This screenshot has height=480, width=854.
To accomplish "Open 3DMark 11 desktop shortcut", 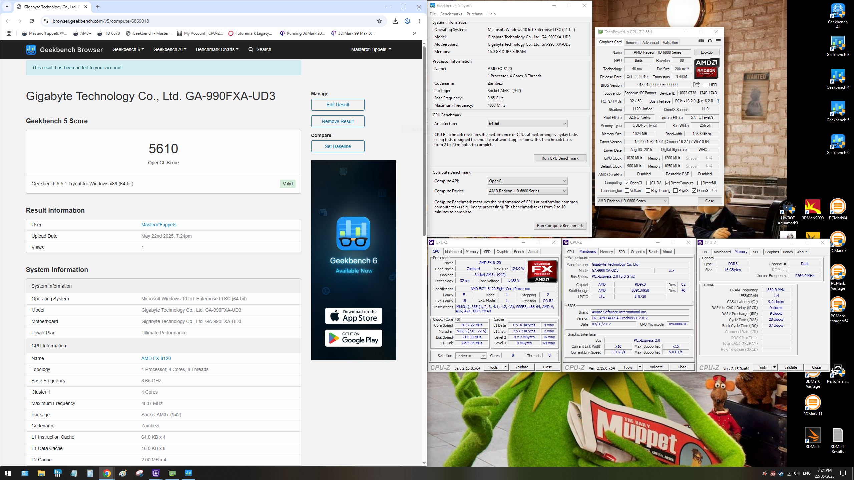I will pyautogui.click(x=813, y=405).
